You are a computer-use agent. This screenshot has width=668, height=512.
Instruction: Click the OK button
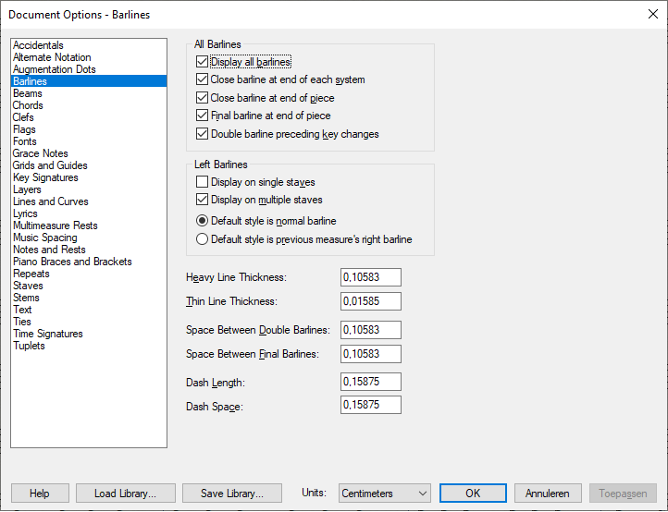(x=473, y=494)
